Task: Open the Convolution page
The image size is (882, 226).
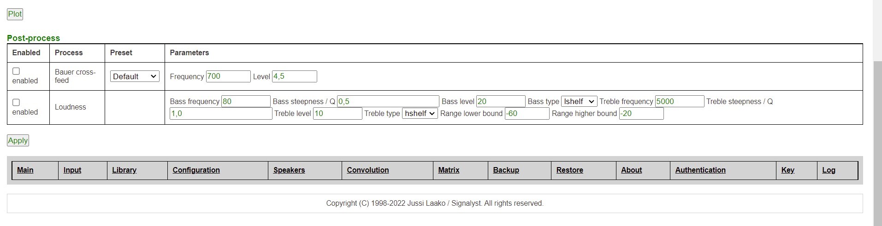Action: coord(367,170)
